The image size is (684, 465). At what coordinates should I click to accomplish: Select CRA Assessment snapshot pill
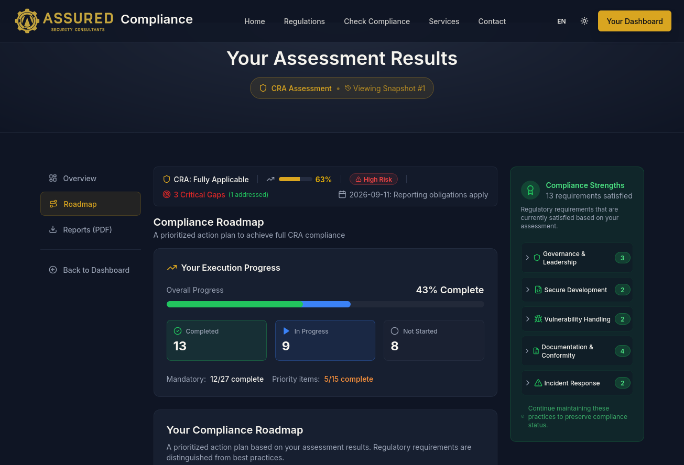tap(342, 88)
